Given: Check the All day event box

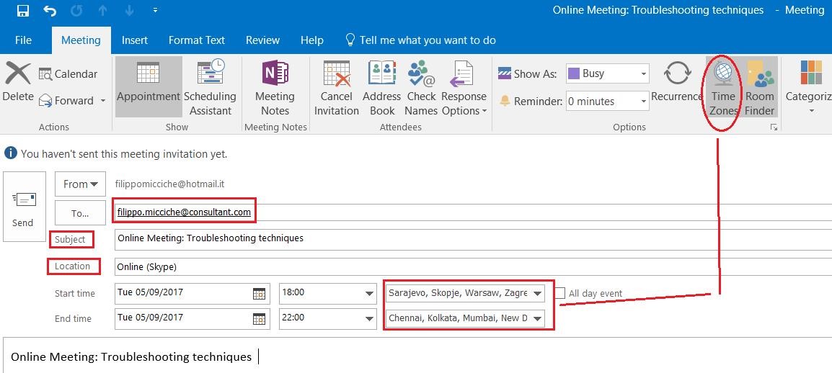Looking at the screenshot, I should pos(560,293).
